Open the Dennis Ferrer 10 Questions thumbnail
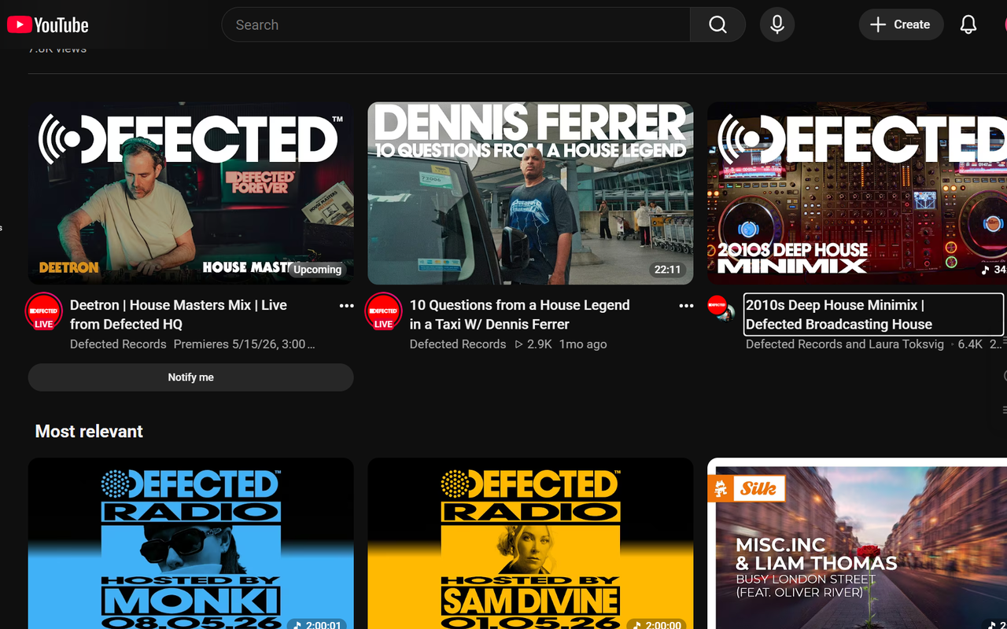This screenshot has width=1007, height=629. (x=530, y=193)
